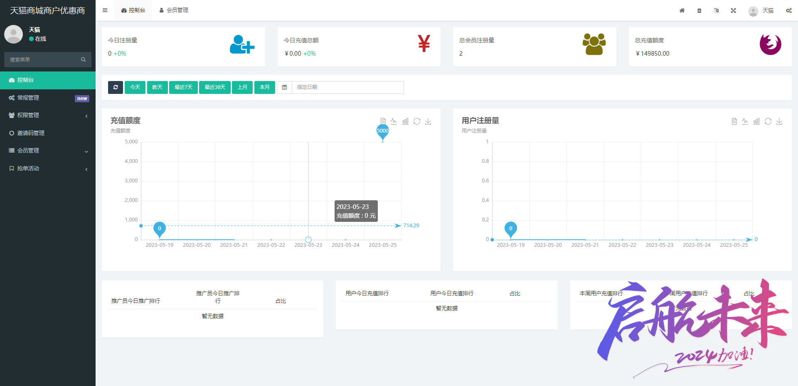Click the 0 pin marker on 用户注册量 chart

tap(511, 229)
